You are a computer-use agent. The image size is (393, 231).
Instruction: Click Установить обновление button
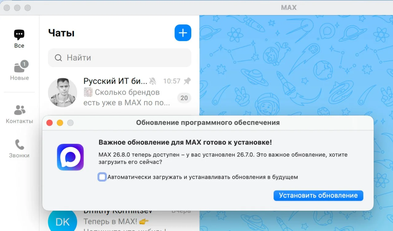318,195
